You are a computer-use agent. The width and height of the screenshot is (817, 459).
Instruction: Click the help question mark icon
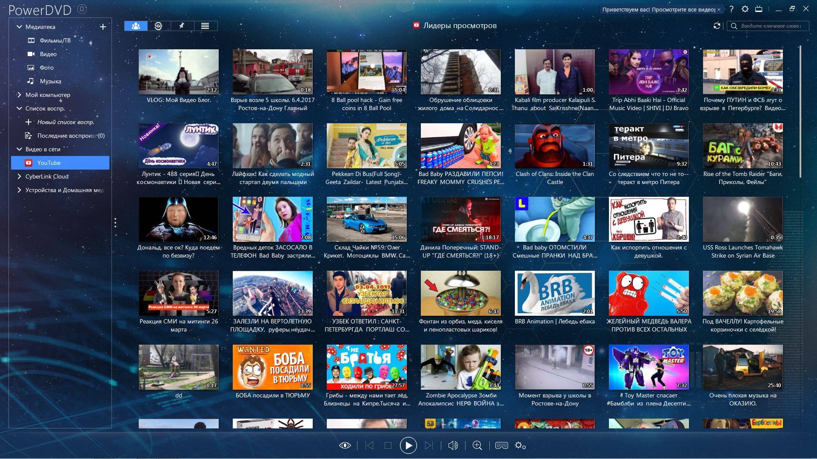pos(731,9)
